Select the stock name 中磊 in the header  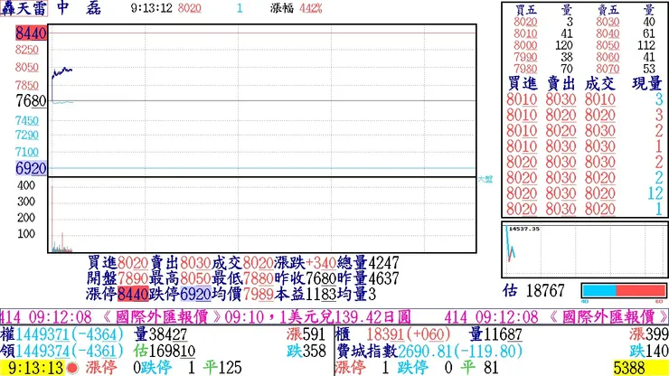(79, 7)
